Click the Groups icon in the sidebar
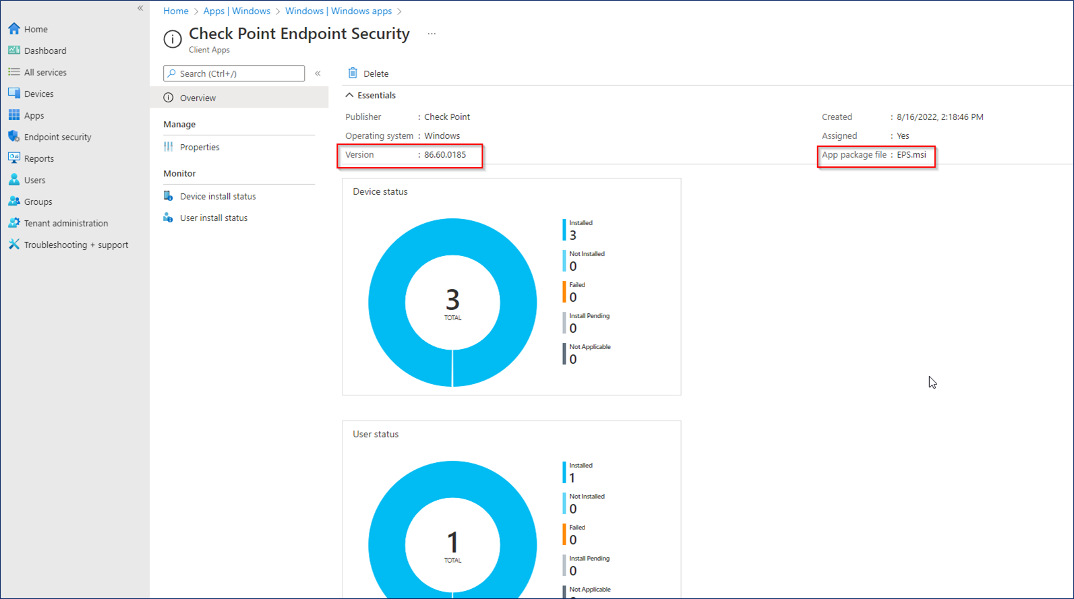Screen dimensions: 1074x599 pyautogui.click(x=14, y=201)
